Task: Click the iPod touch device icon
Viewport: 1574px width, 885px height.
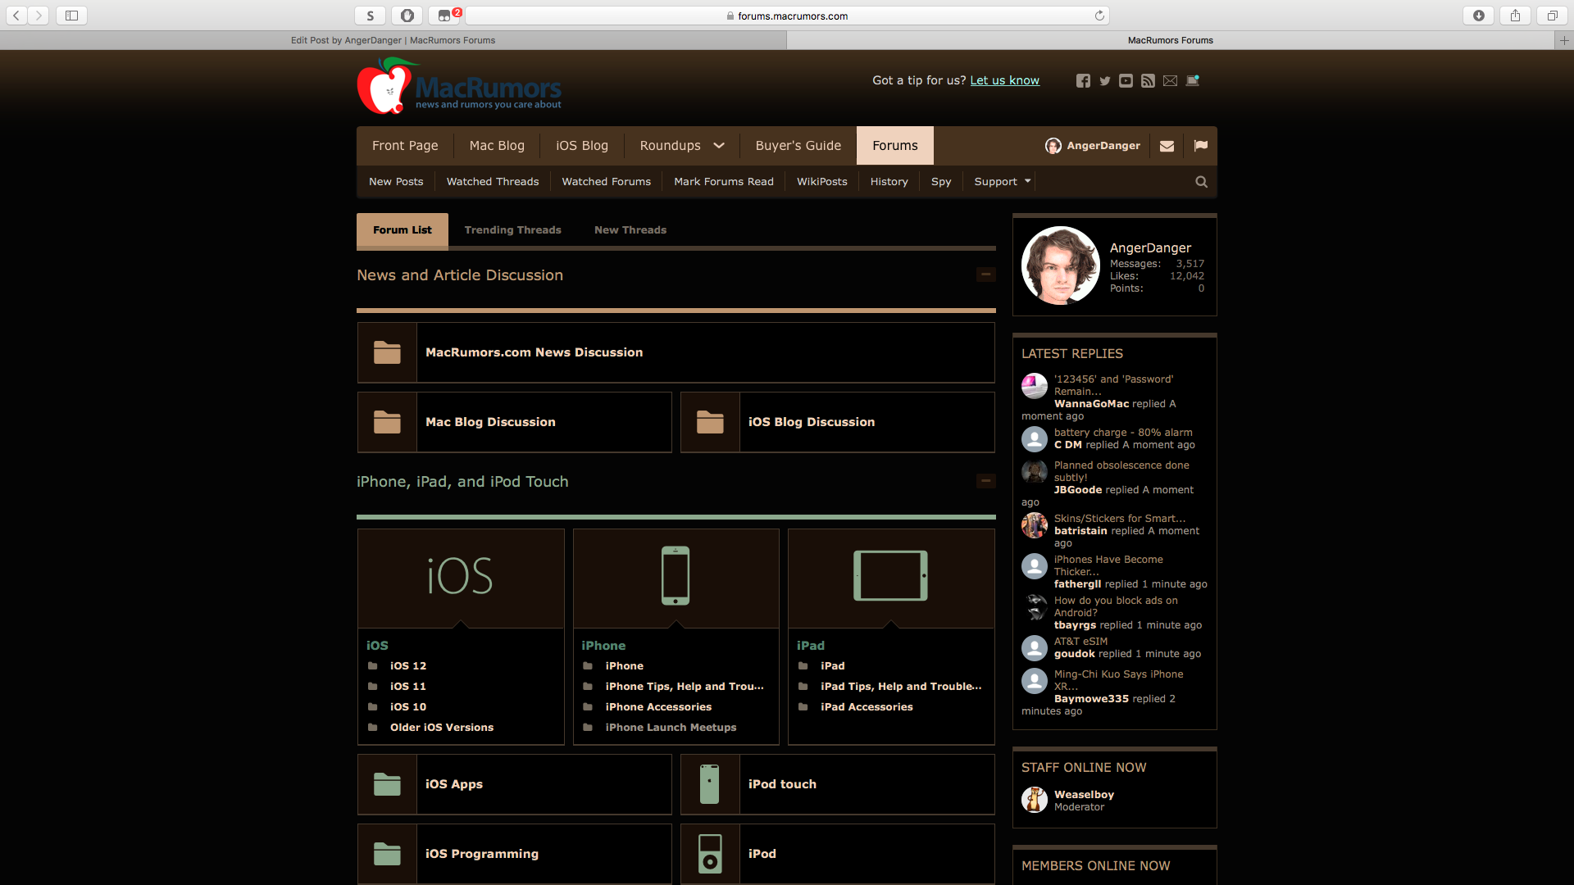Action: coord(710,784)
